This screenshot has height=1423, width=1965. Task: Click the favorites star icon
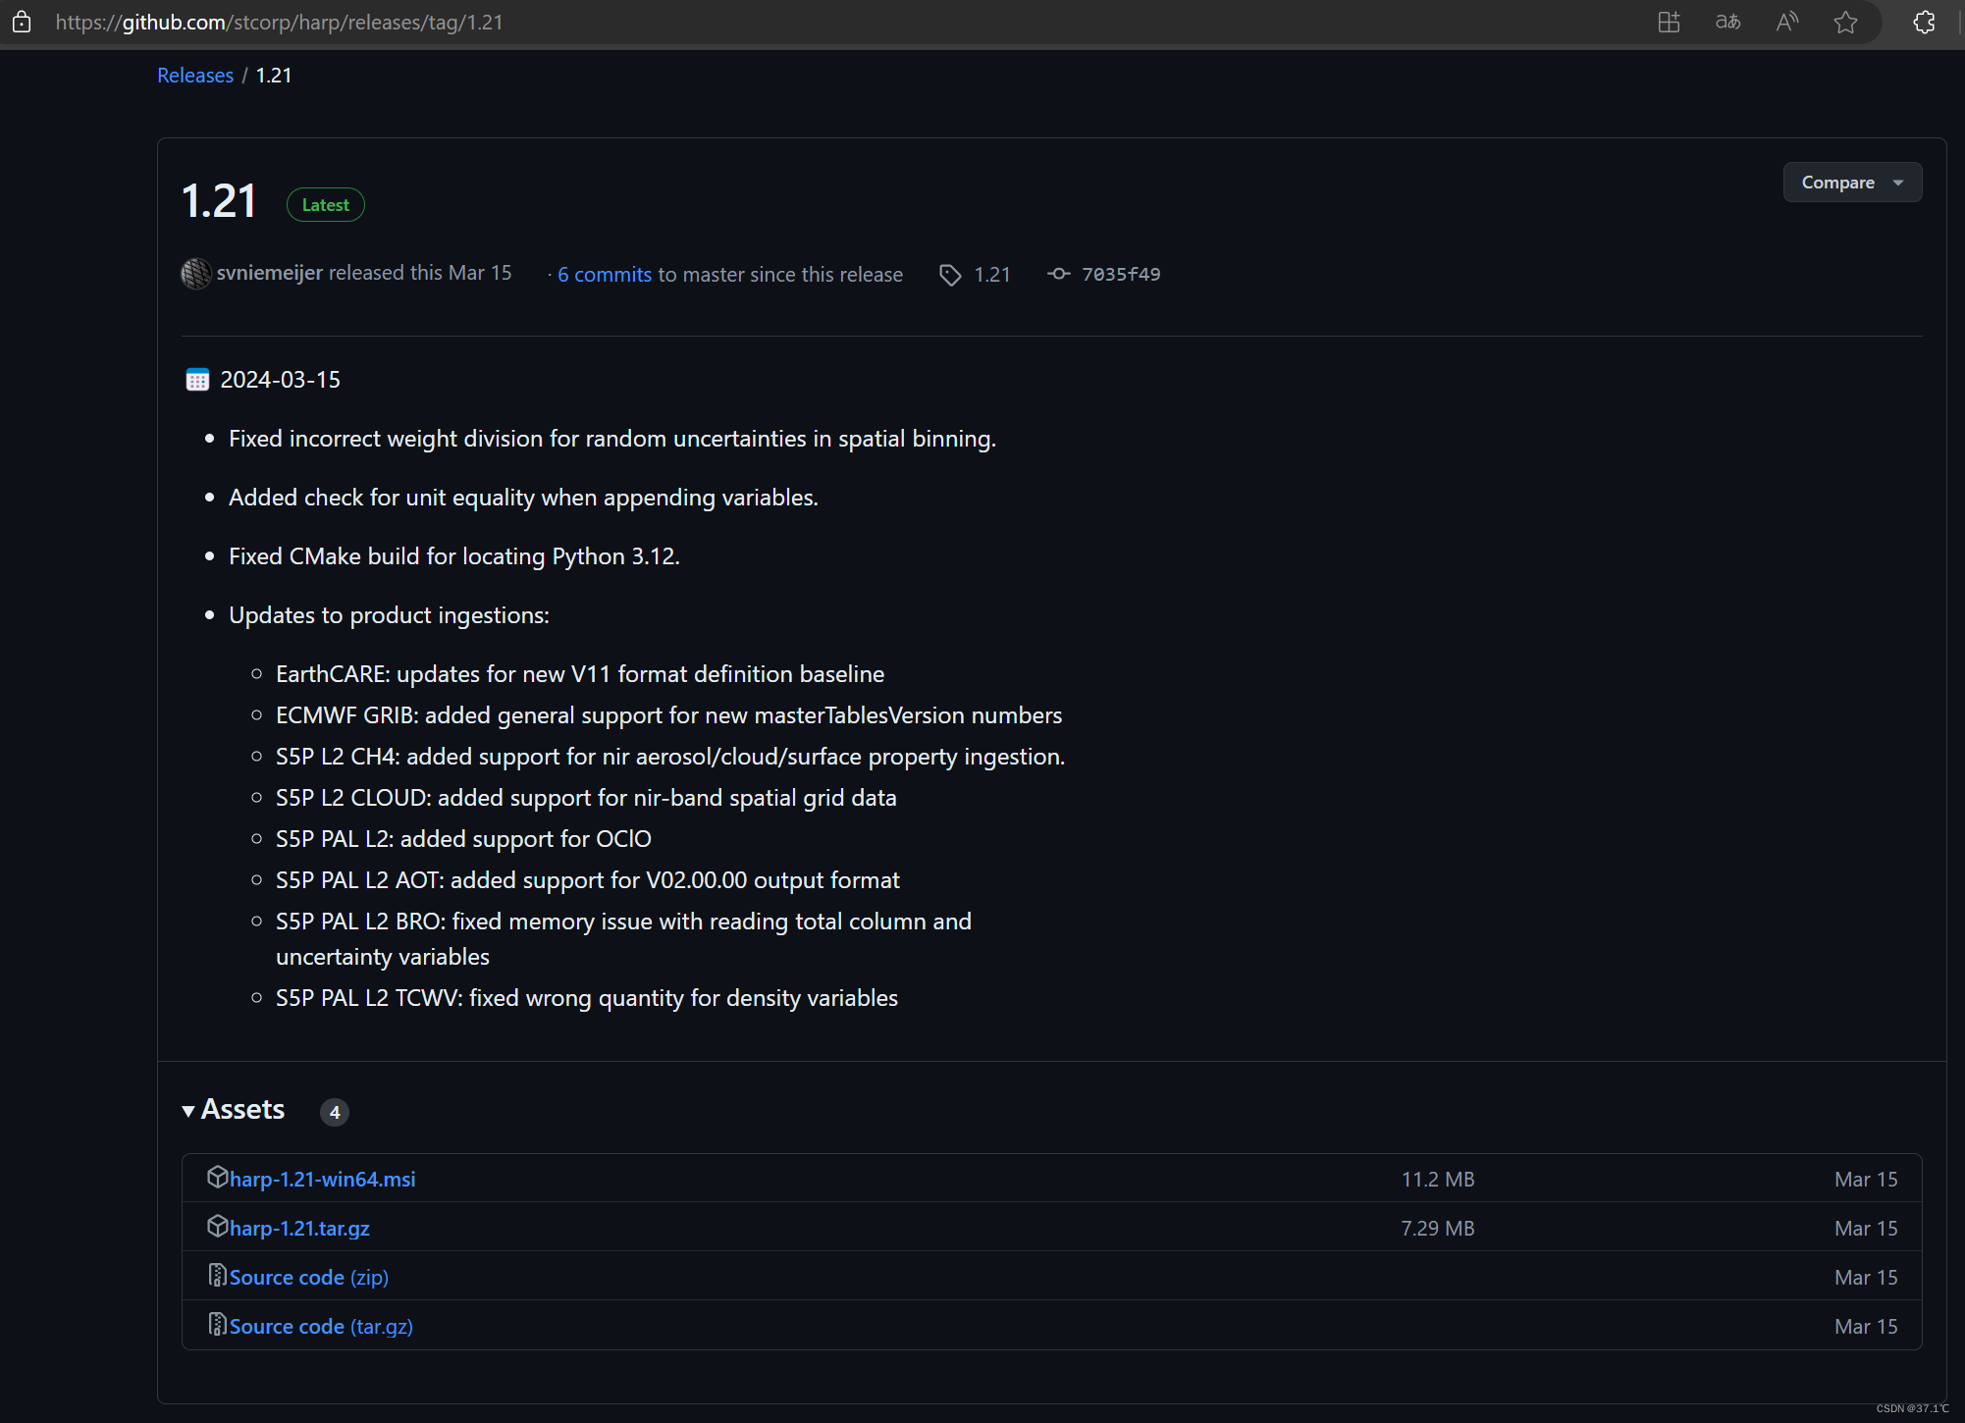(1845, 22)
